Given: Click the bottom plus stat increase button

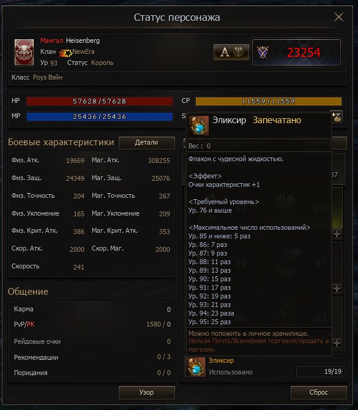Looking at the screenshot, I should coord(337,343).
